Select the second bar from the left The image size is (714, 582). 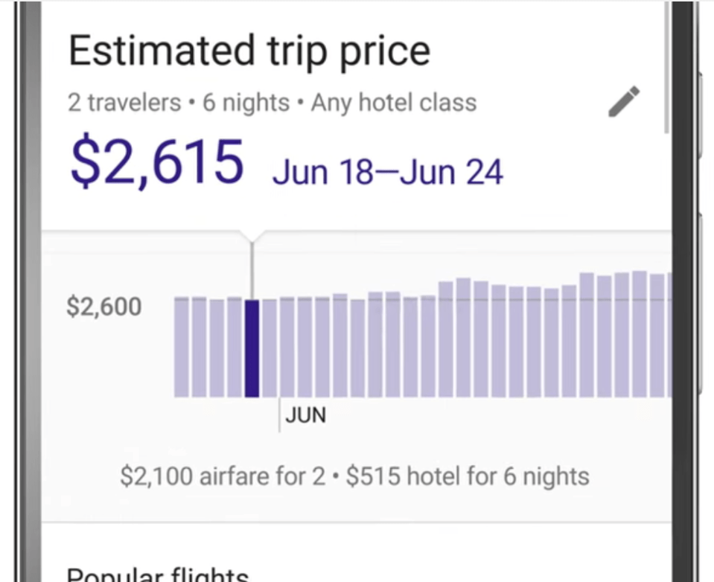(x=199, y=347)
